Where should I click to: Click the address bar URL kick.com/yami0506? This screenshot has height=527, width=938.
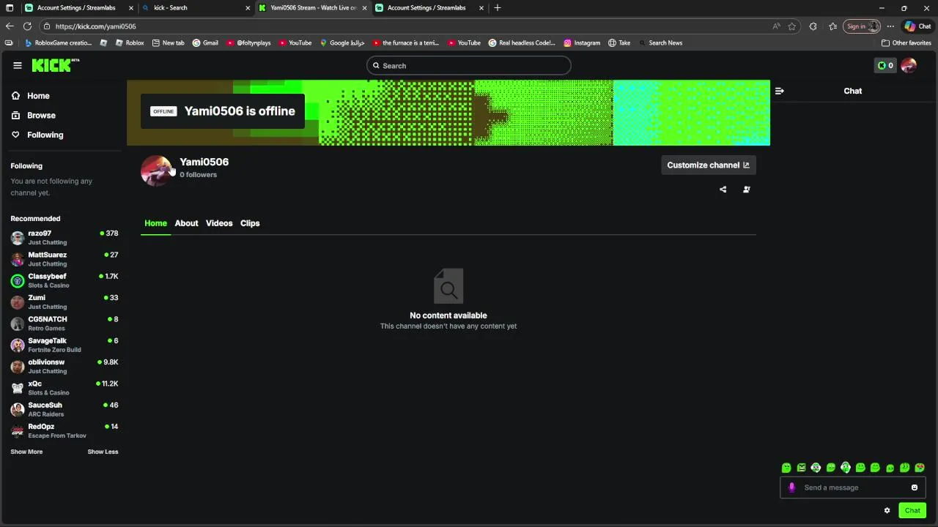95,26
